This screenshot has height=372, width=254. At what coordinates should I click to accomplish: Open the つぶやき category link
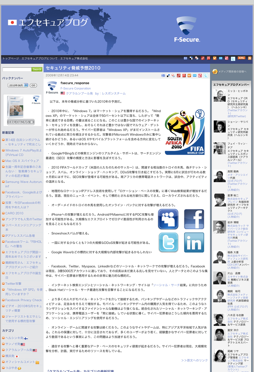point(11,368)
